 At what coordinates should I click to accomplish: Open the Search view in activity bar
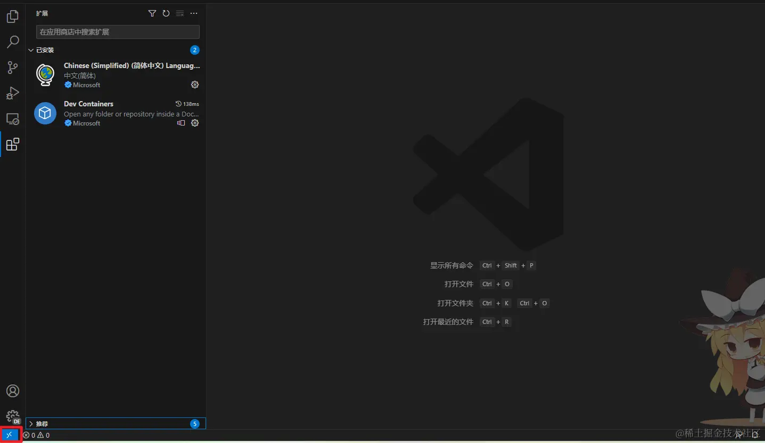[x=12, y=42]
